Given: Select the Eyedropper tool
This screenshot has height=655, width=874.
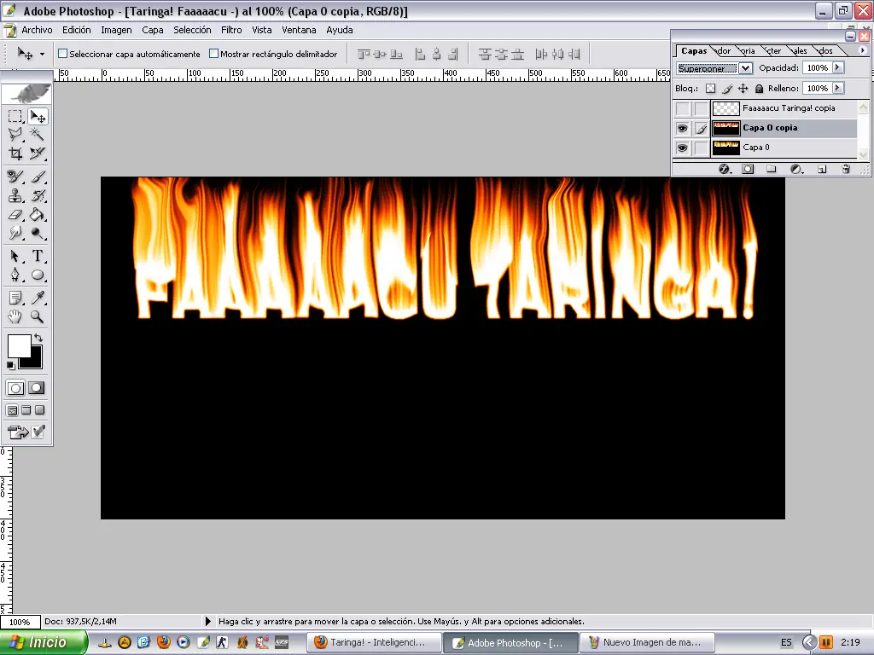Looking at the screenshot, I should (38, 298).
